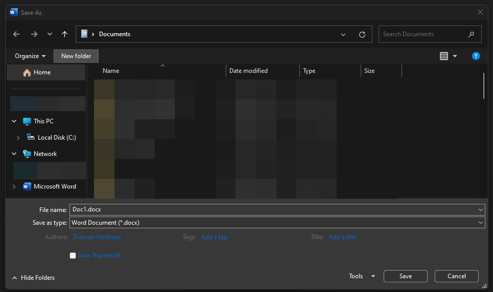This screenshot has width=493, height=292.
Task: Click the Forward navigation arrow
Action: tap(34, 34)
